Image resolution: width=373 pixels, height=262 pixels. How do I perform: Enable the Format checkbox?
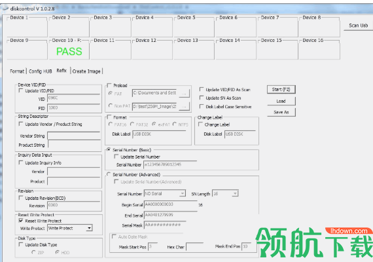[x=109, y=117]
